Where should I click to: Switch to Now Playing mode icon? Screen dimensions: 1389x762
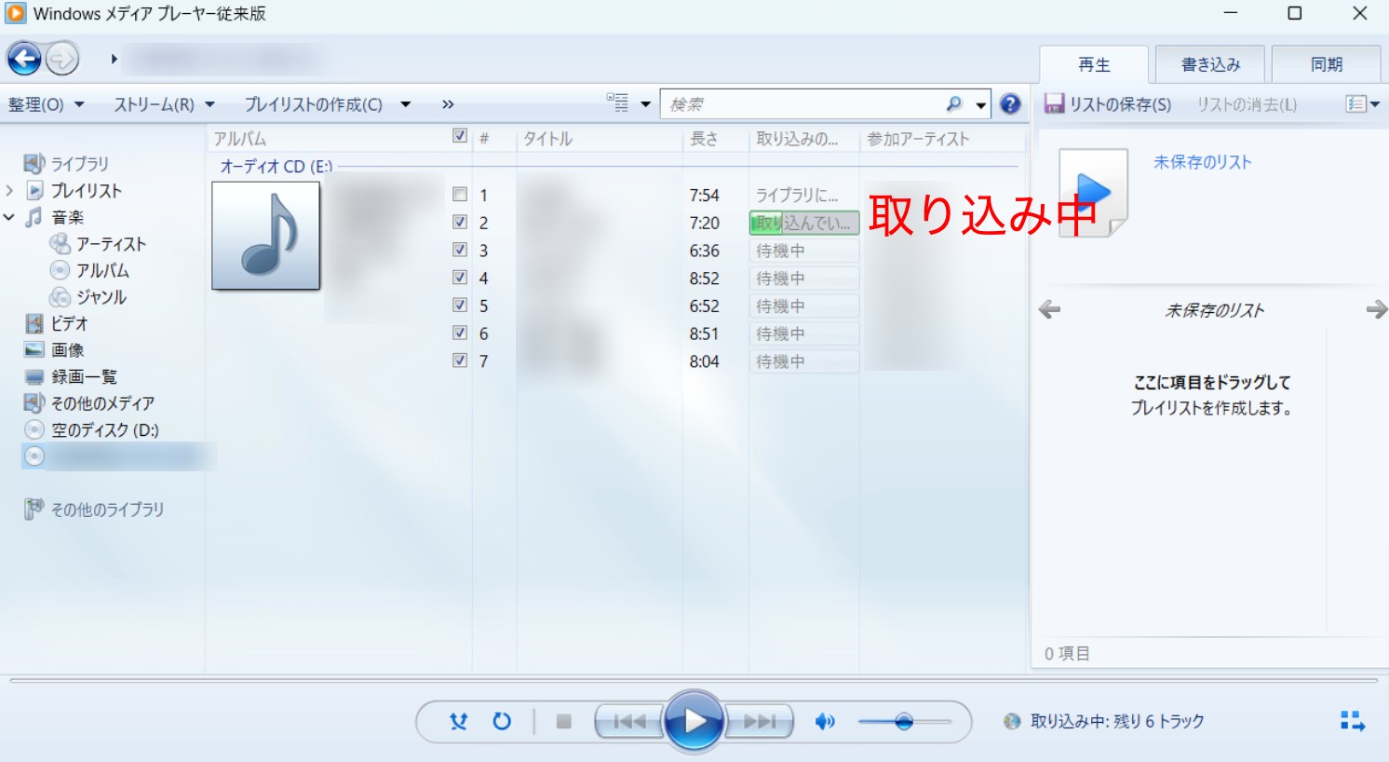point(1352,720)
